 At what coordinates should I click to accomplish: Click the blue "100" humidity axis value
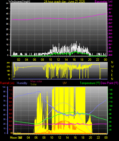point(4,87)
